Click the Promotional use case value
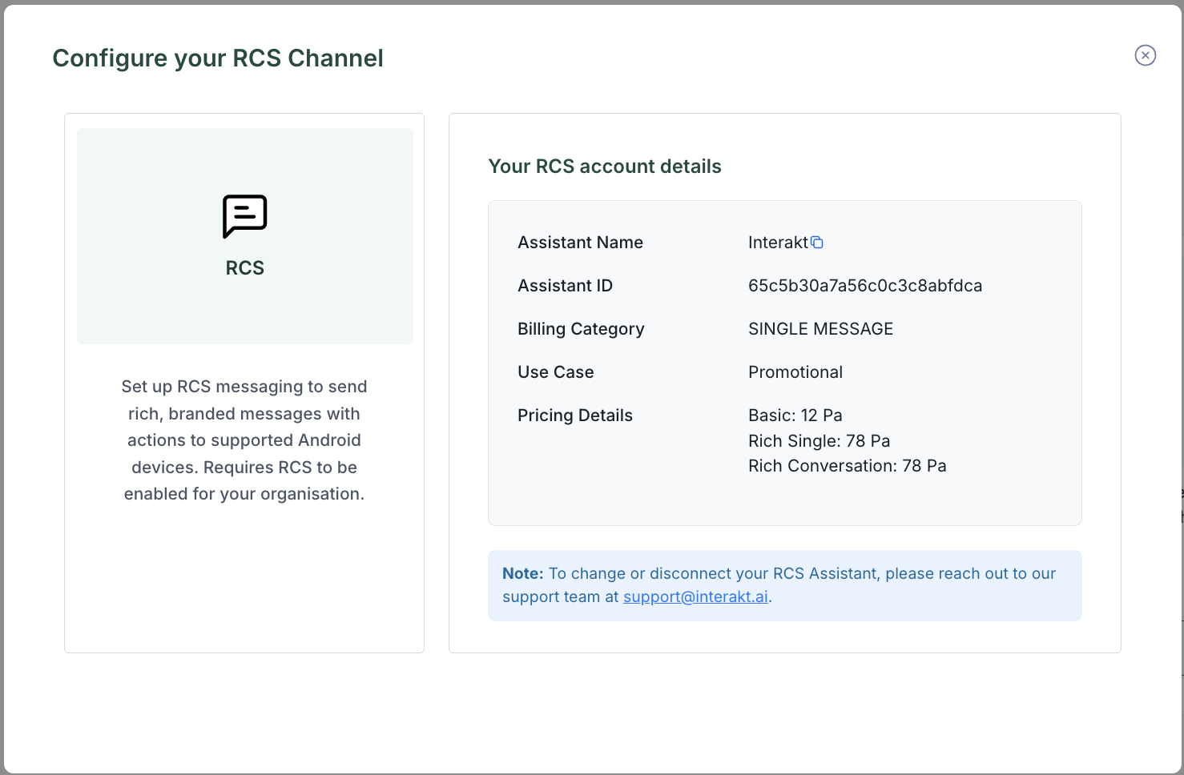Viewport: 1184px width, 775px height. (x=795, y=372)
